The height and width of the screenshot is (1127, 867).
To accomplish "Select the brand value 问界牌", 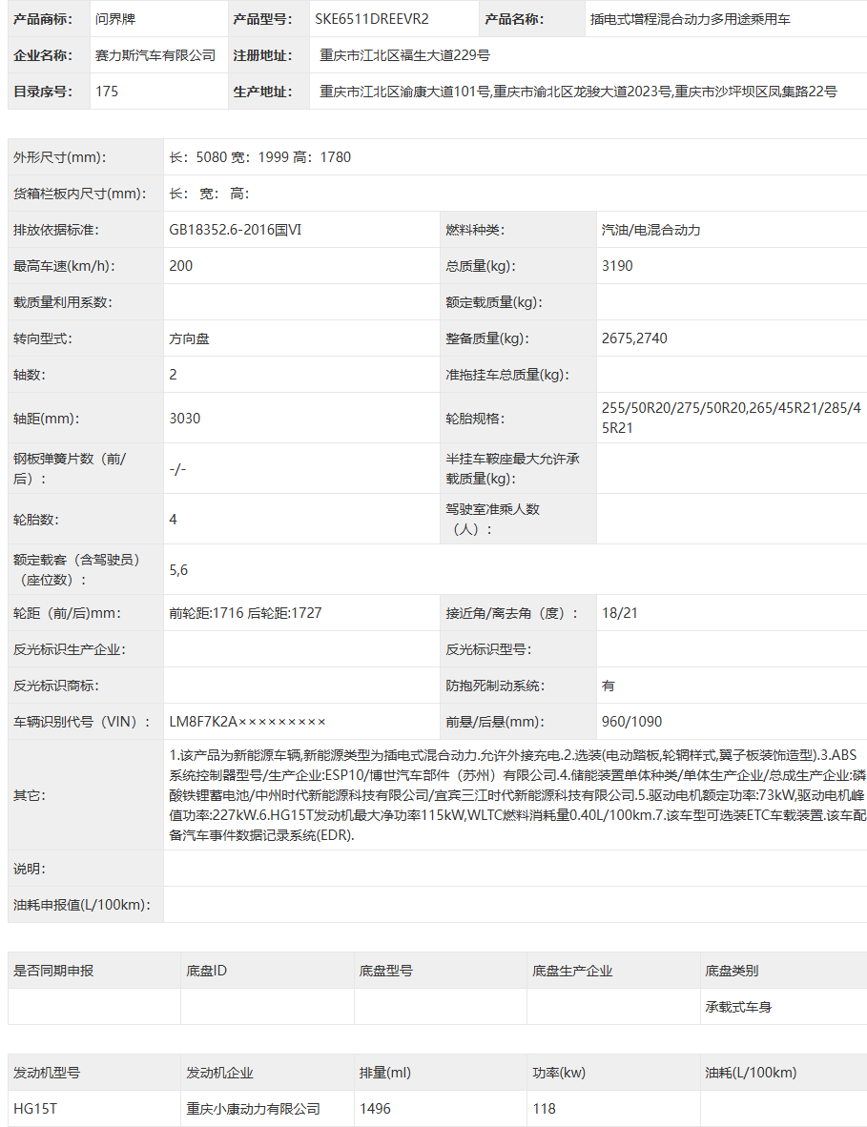I will [x=115, y=19].
